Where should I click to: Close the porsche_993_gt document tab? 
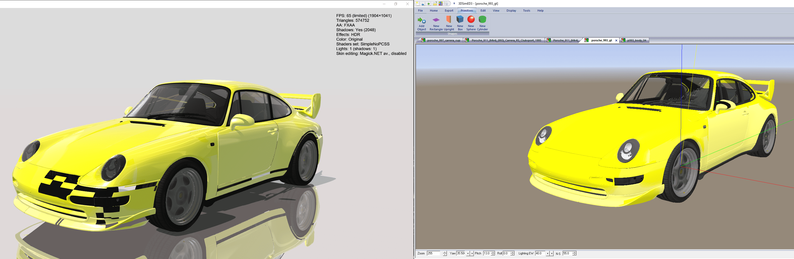pos(616,40)
